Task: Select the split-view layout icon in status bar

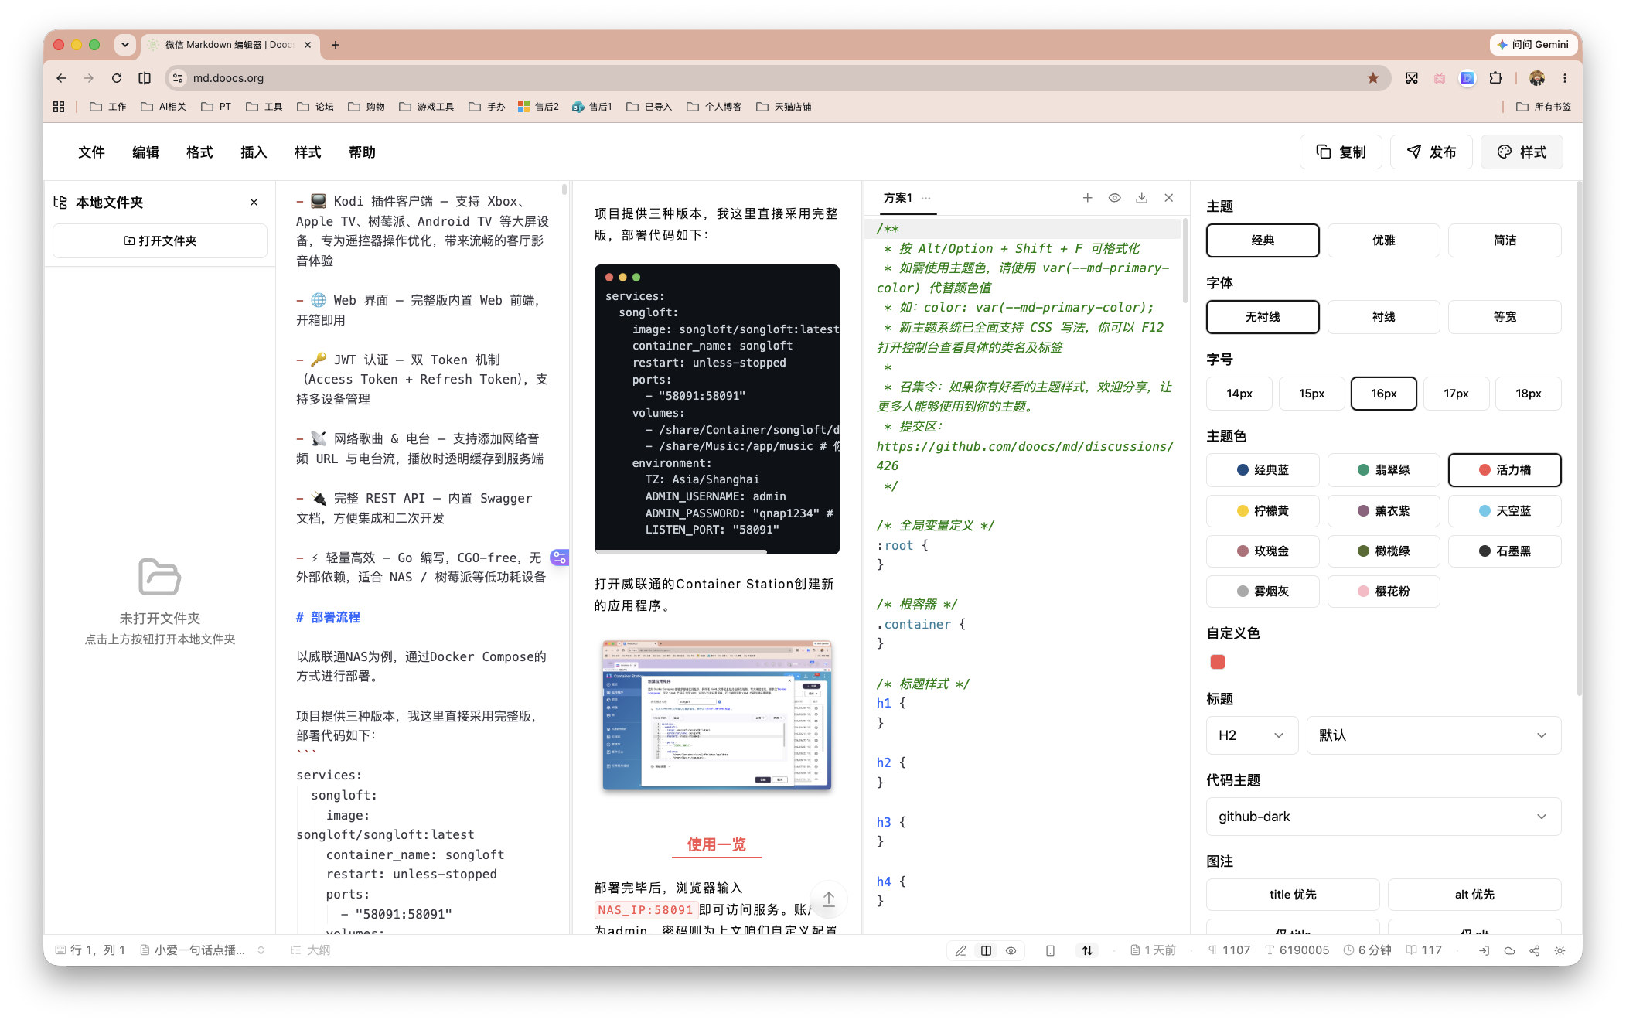Action: (986, 950)
